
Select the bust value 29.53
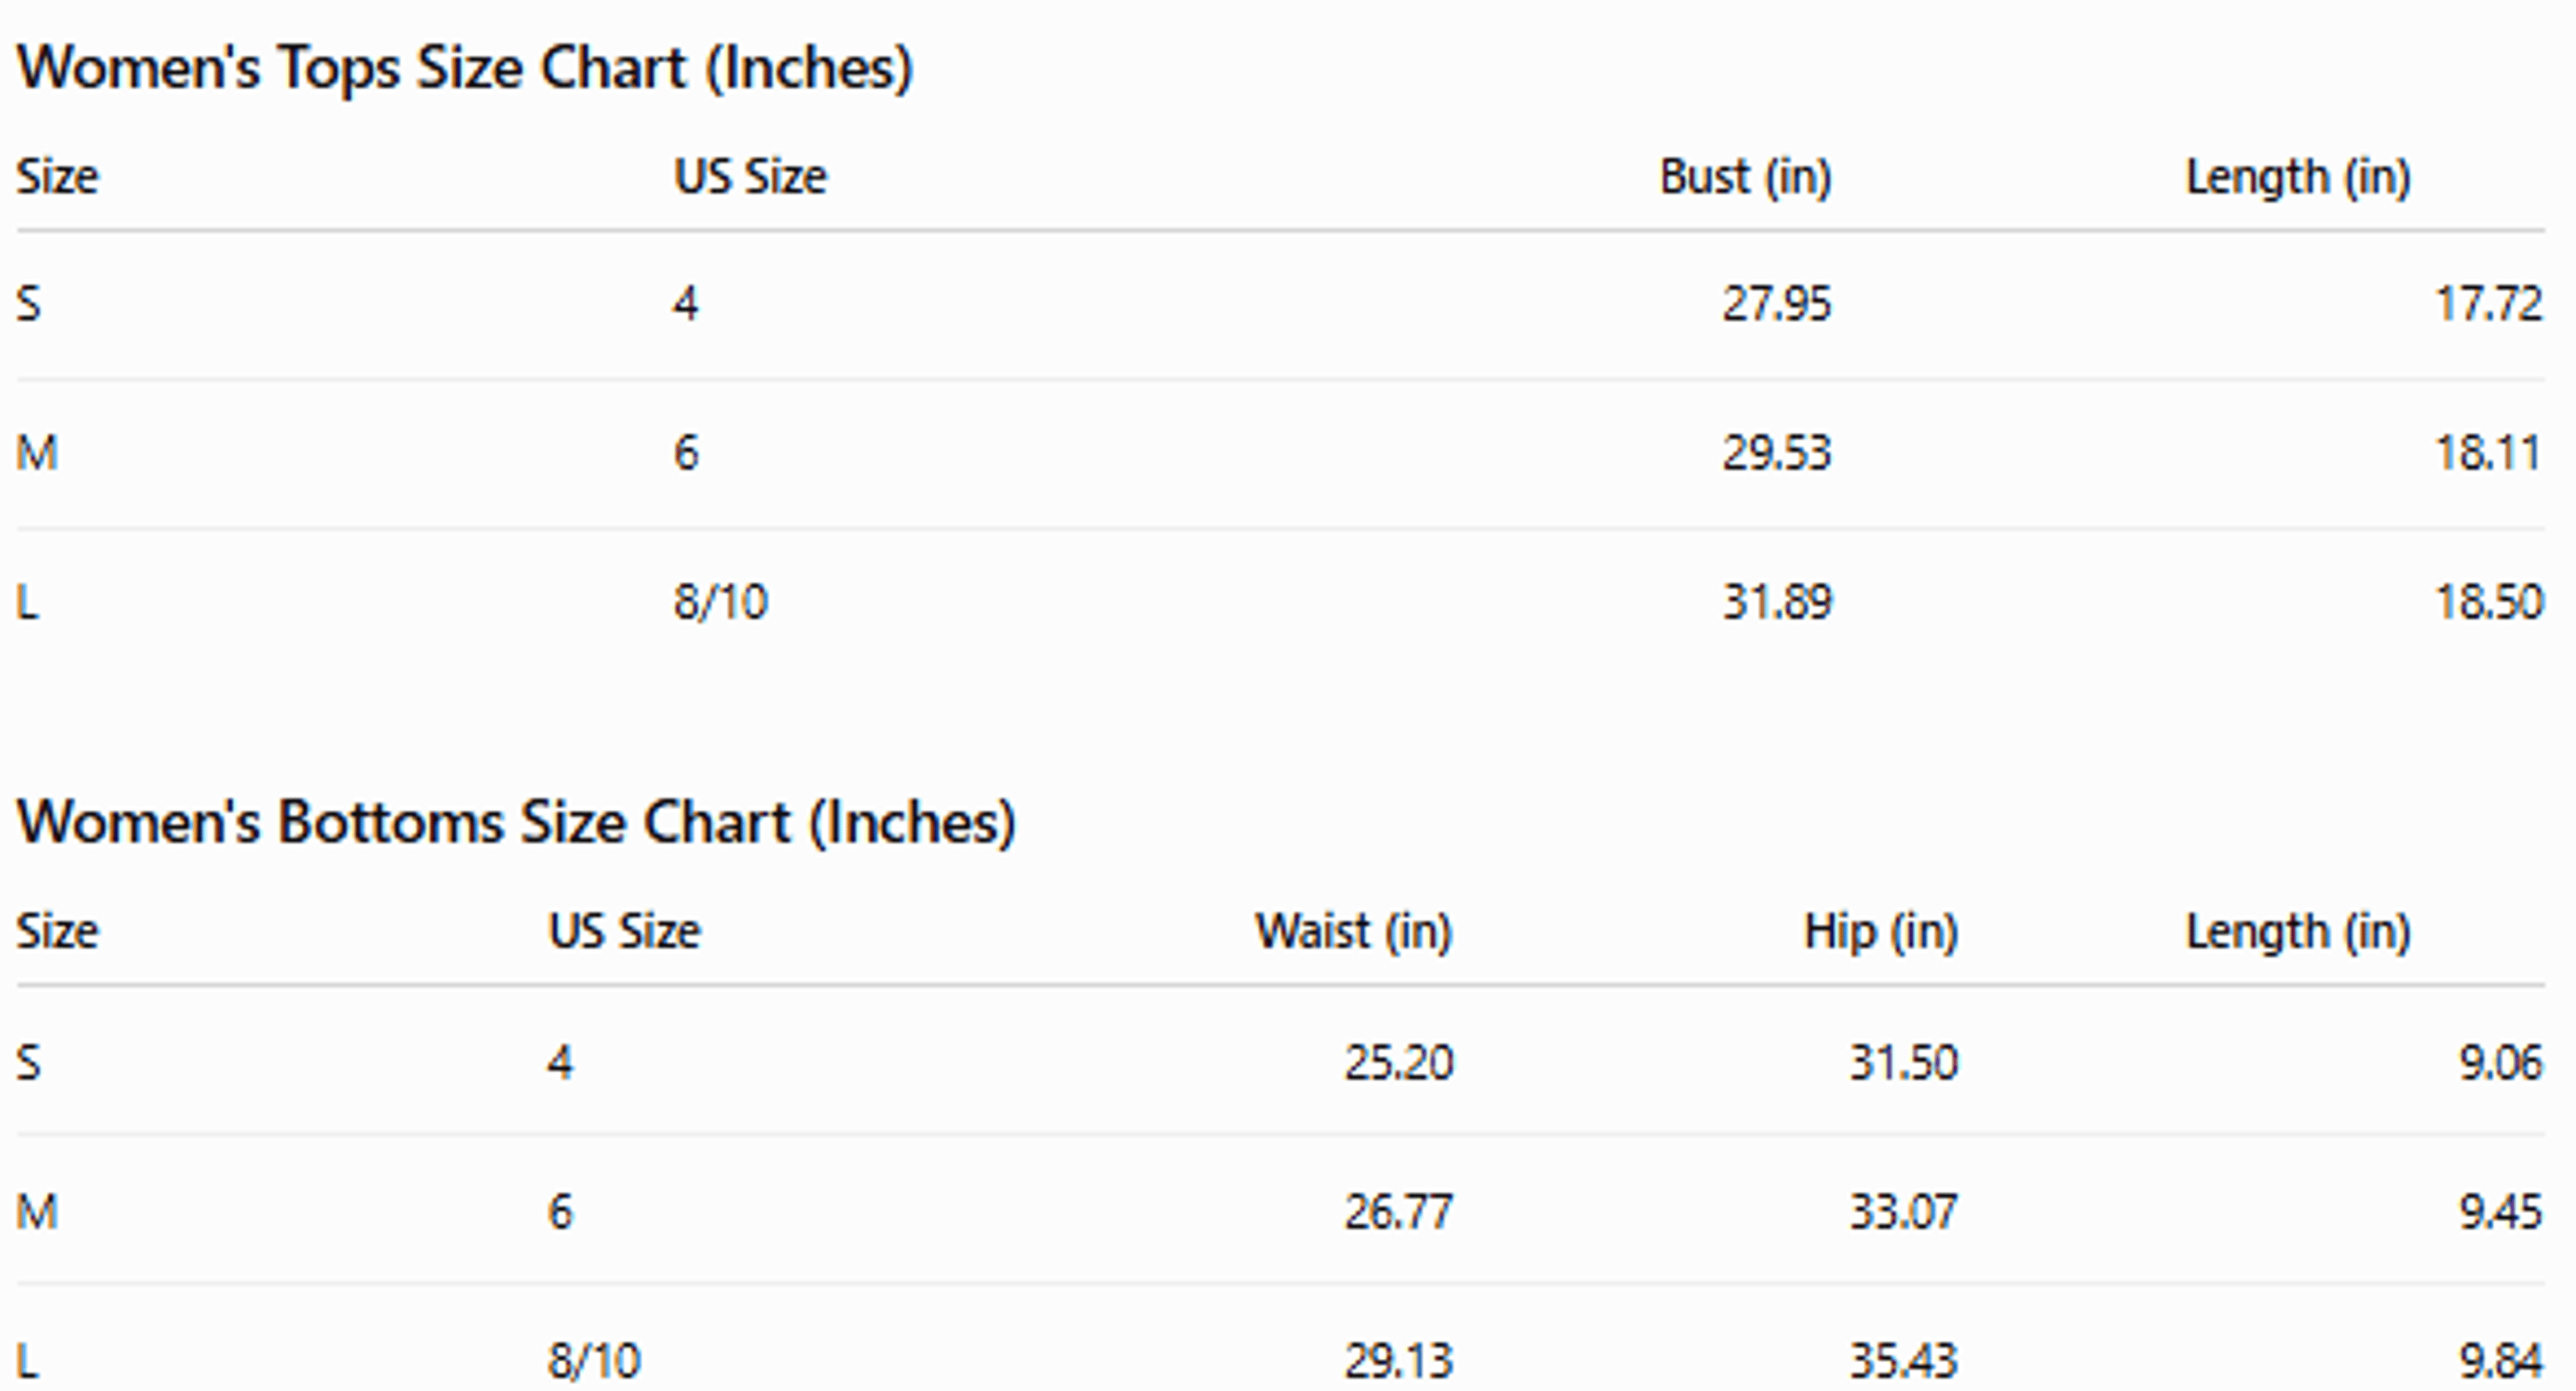coord(1777,453)
